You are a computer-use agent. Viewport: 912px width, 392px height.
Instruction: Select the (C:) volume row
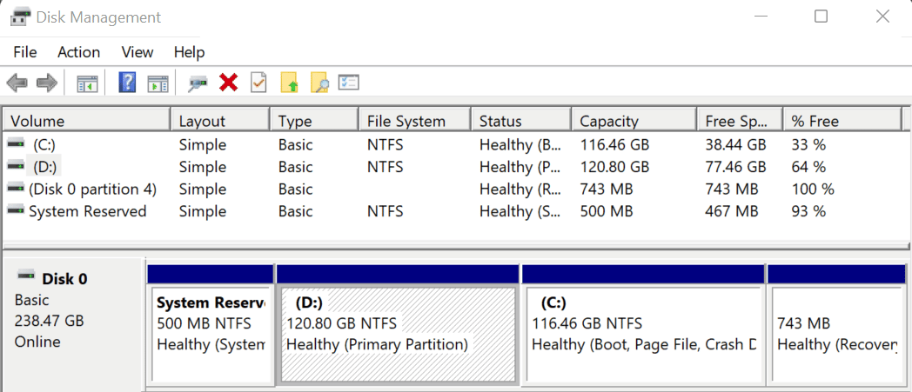[453, 144]
